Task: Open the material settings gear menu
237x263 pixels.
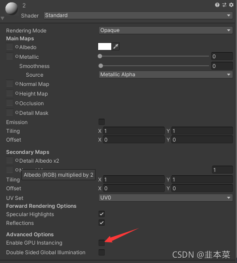Action: tap(231, 5)
